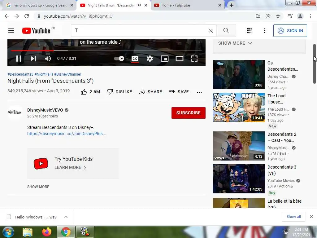Viewport: 317px width, 238px height.
Task: Go forward in browser history
Action: tap(17, 16)
